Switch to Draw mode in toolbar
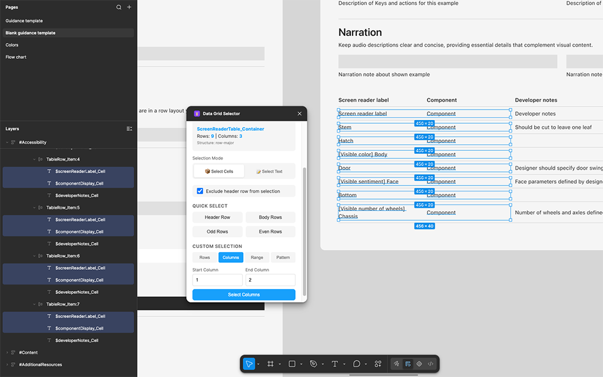The height and width of the screenshot is (377, 603). pyautogui.click(x=396, y=364)
